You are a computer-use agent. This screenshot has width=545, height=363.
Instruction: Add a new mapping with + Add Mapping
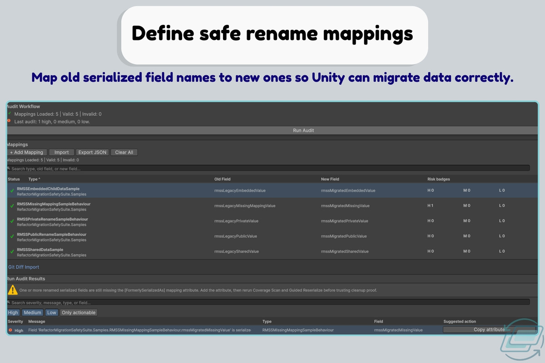[x=26, y=152]
